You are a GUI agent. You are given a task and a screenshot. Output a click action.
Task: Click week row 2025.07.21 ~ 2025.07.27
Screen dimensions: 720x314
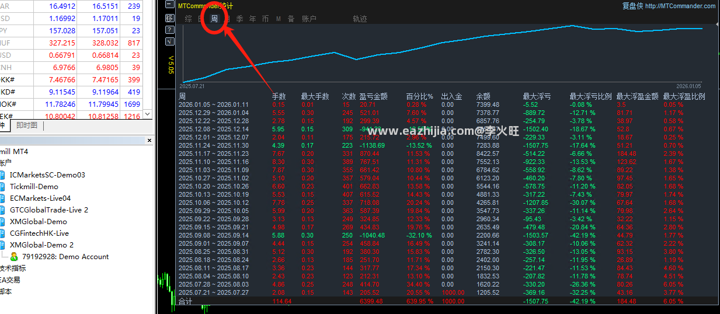(x=214, y=292)
